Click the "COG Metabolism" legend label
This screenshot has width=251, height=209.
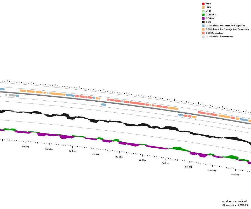[215, 33]
